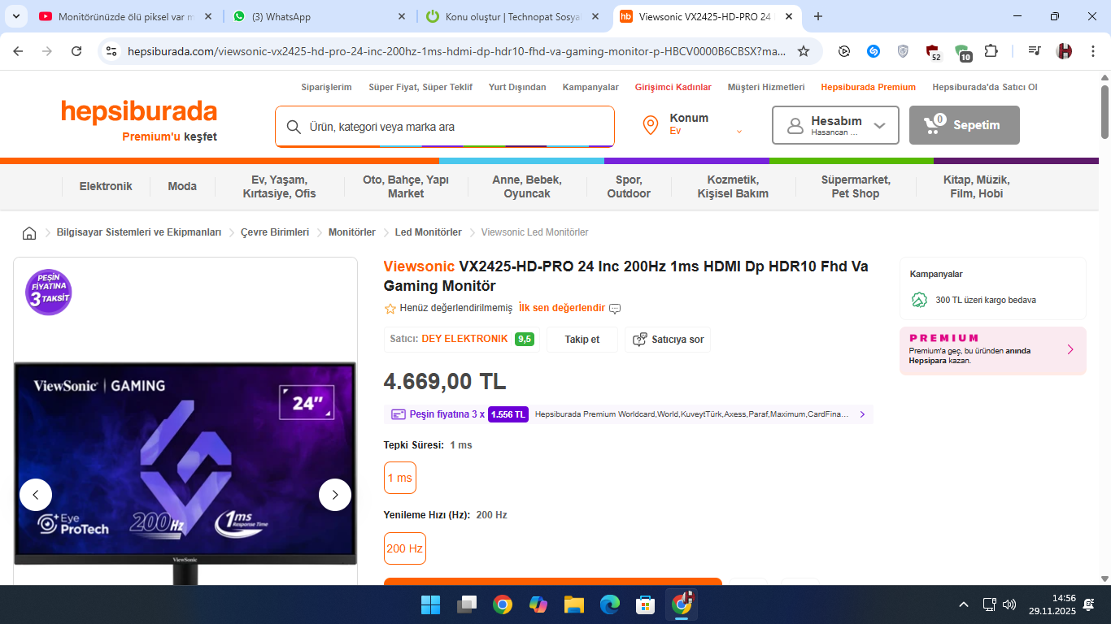Image resolution: width=1111 pixels, height=624 pixels.
Task: Expand the installment card list arrow
Action: tap(862, 414)
